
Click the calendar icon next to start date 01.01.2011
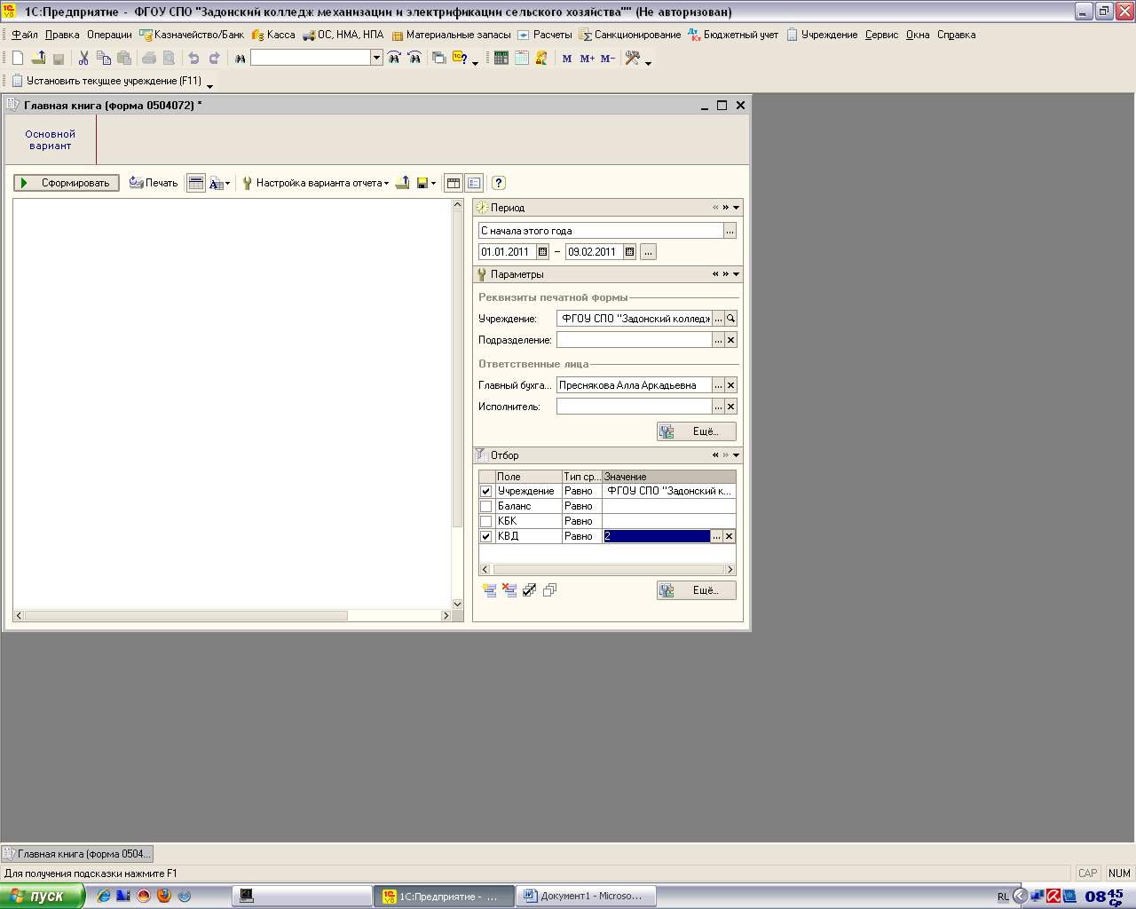[x=543, y=252]
